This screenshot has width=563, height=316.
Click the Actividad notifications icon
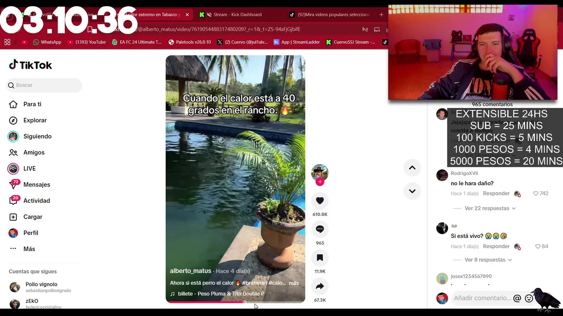point(14,201)
